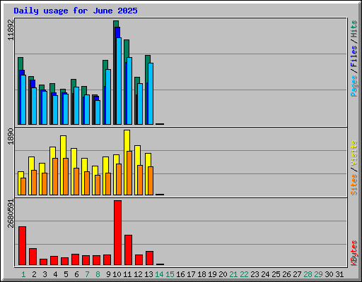Click the yellow visits bar for day 11

point(126,162)
